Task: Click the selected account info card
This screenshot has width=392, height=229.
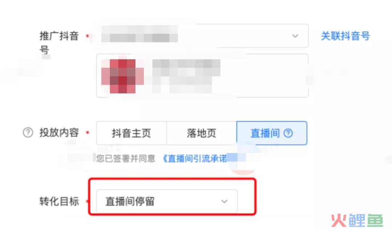Action: (202, 76)
